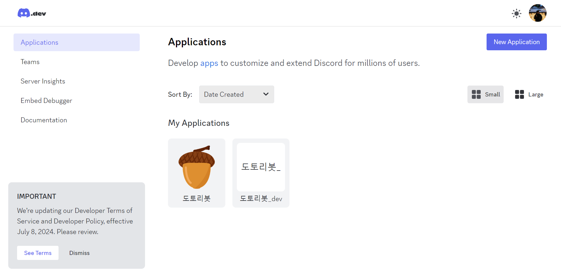Image resolution: width=561 pixels, height=277 pixels.
Task: Click the Discord .dev logo
Action: tap(32, 13)
